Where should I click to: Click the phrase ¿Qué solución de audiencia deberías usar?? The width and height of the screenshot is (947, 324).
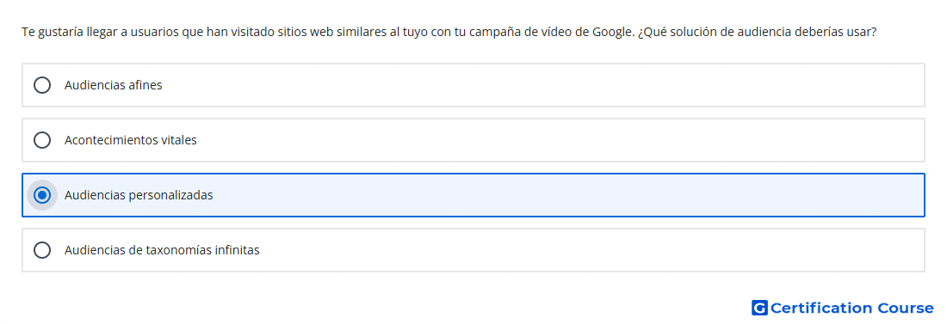point(757,32)
